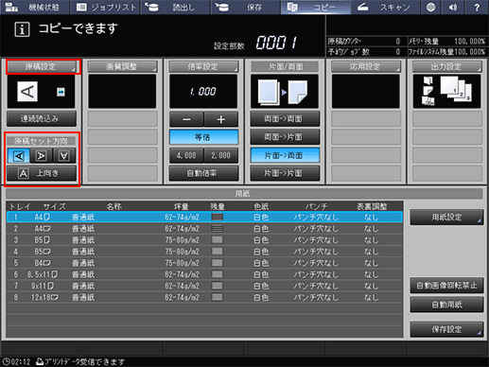This screenshot has width=489, height=367.
Task: Select the left-rotated original direction icon
Action: pos(19,156)
